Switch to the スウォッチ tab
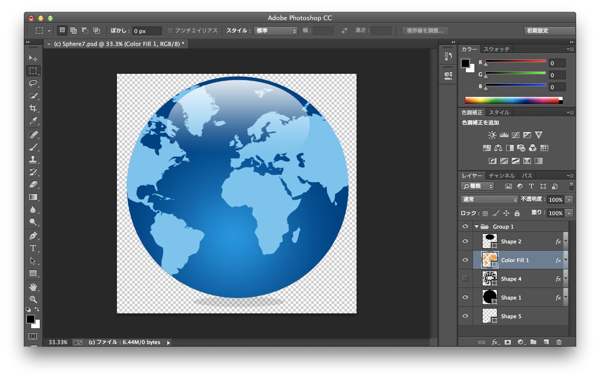600x380 pixels. [496, 49]
